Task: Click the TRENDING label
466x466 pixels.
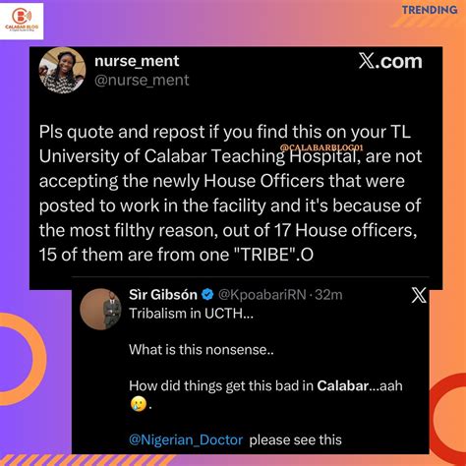Action: tap(430, 10)
